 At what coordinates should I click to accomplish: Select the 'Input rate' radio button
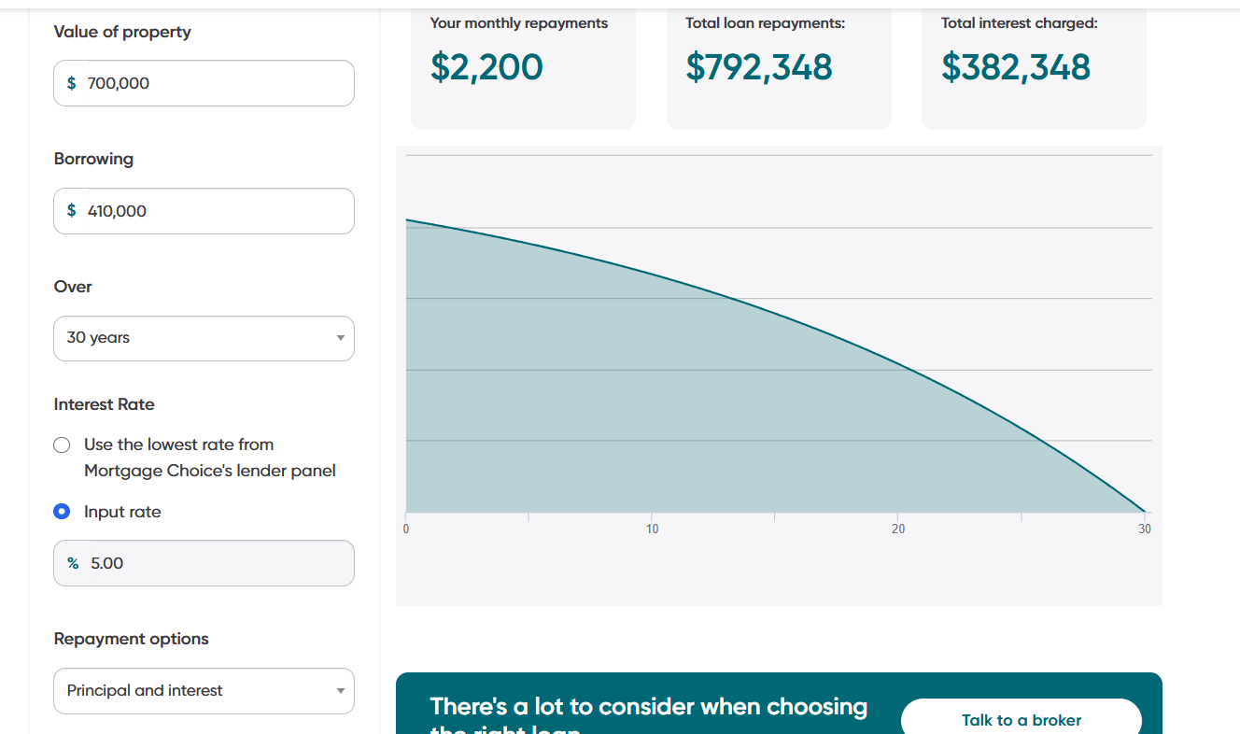[62, 512]
